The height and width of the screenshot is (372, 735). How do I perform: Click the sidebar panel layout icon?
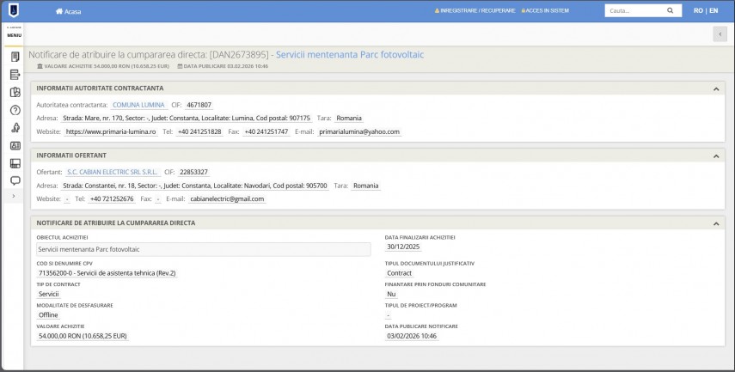(15, 163)
